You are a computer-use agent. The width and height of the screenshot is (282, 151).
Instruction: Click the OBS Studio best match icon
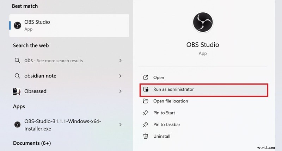17,25
